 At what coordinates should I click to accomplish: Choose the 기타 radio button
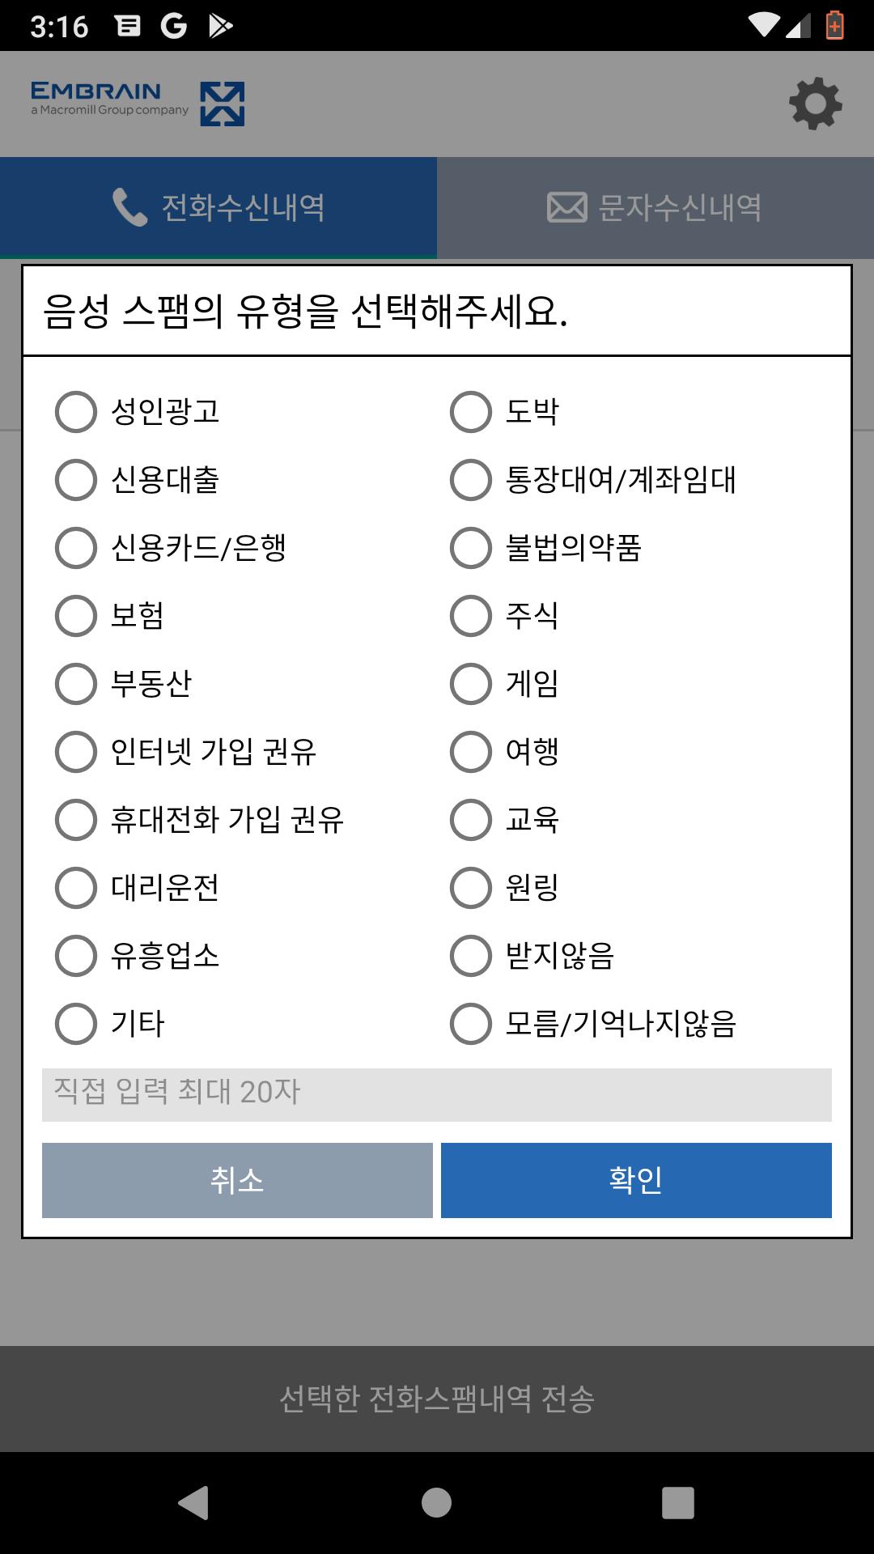(x=76, y=1023)
